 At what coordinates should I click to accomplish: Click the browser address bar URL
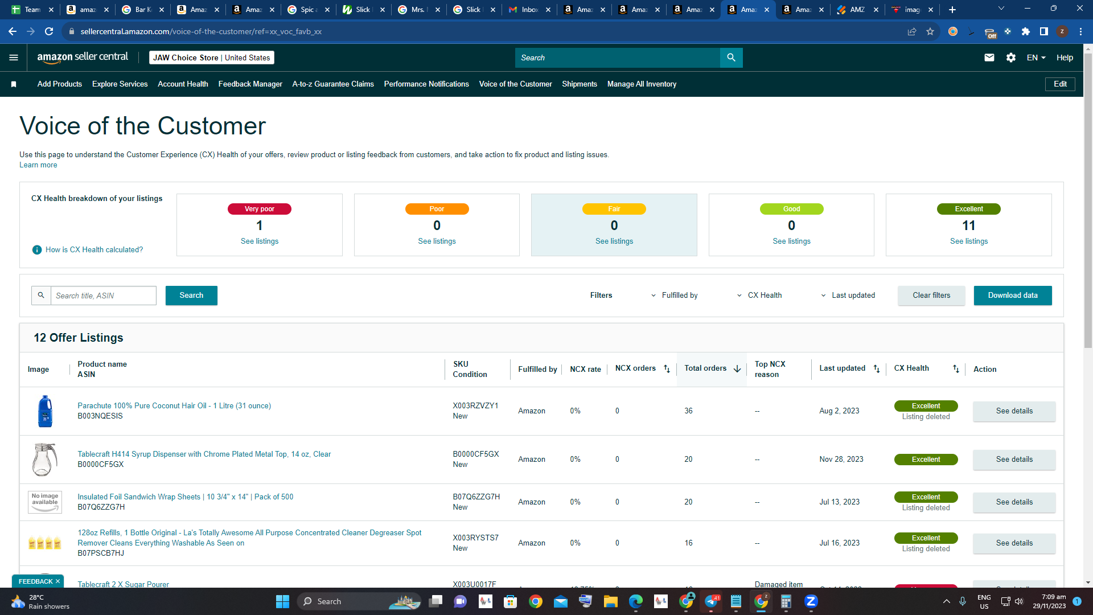pyautogui.click(x=201, y=31)
